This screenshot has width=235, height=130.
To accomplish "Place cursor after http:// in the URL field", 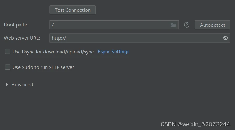I will pos(67,38).
